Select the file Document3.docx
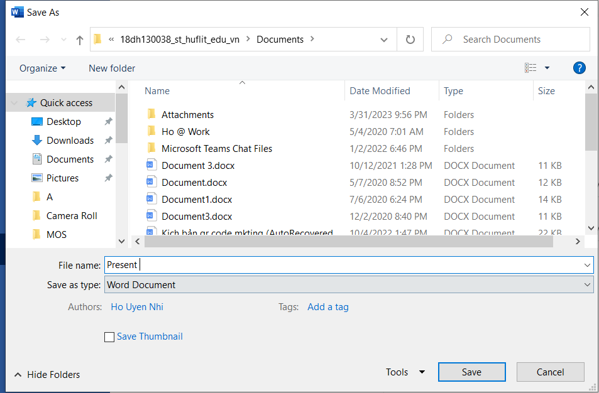The image size is (599, 393). pos(197,217)
